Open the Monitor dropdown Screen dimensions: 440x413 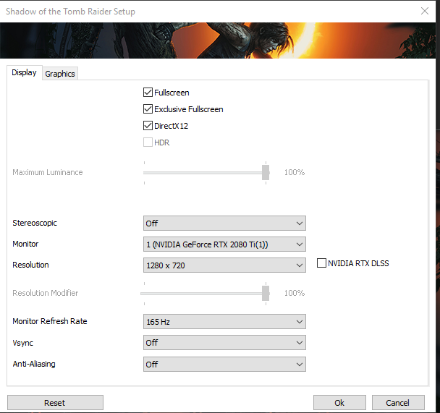(224, 244)
